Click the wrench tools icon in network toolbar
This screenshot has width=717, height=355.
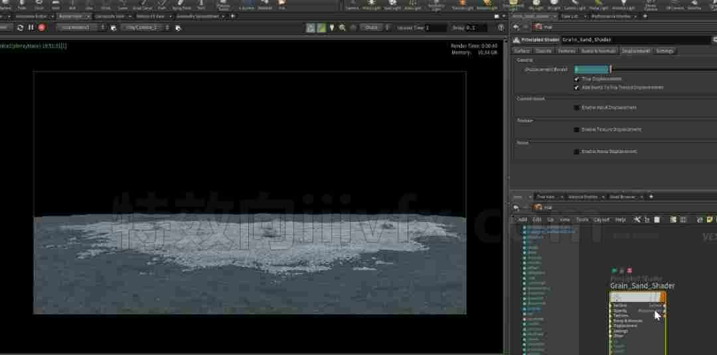click(x=637, y=219)
